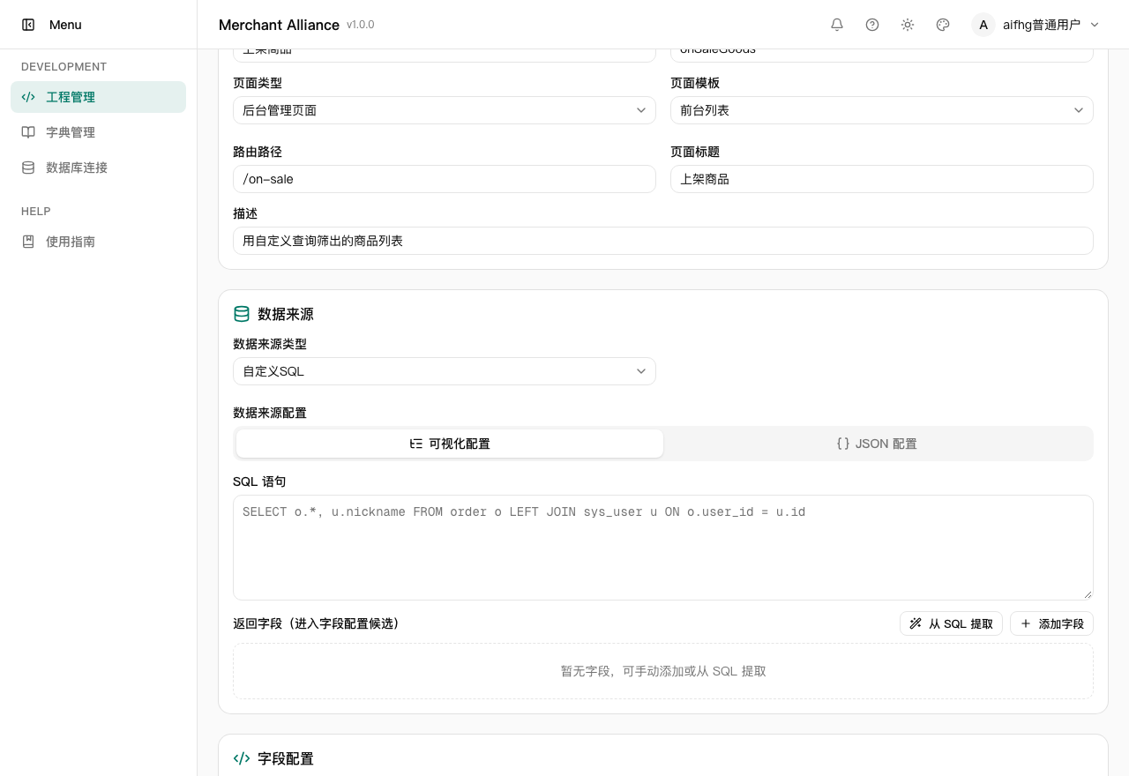Open the aifhg普通用户 account dropdown

(1036, 25)
